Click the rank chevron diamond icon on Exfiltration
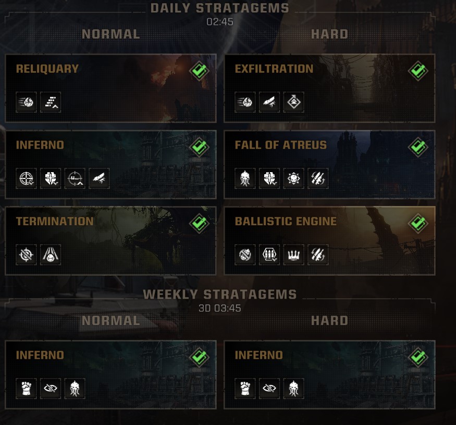Image resolution: width=456 pixels, height=425 pixels. tap(293, 102)
